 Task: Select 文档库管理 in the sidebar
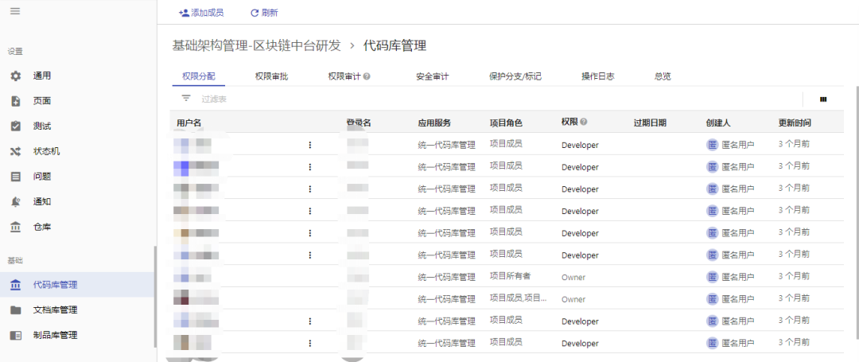[x=54, y=310]
